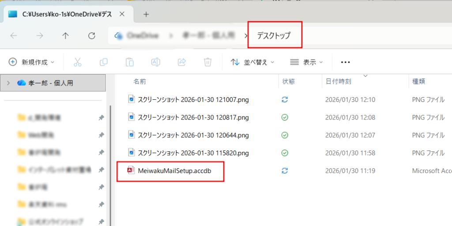Click the Delete trash can icon
Screen dimensions: 452x226
(x=207, y=62)
